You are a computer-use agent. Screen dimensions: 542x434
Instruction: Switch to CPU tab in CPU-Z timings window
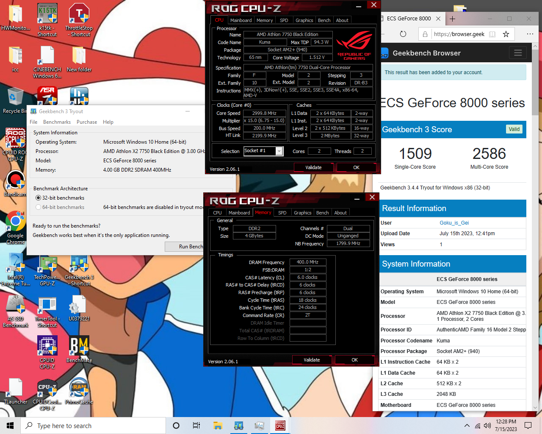pyautogui.click(x=217, y=213)
